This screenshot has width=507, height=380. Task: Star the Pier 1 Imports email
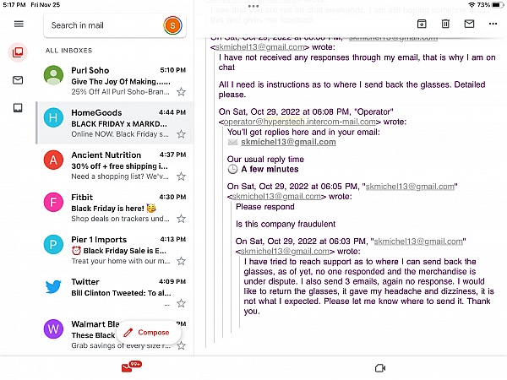[181, 261]
